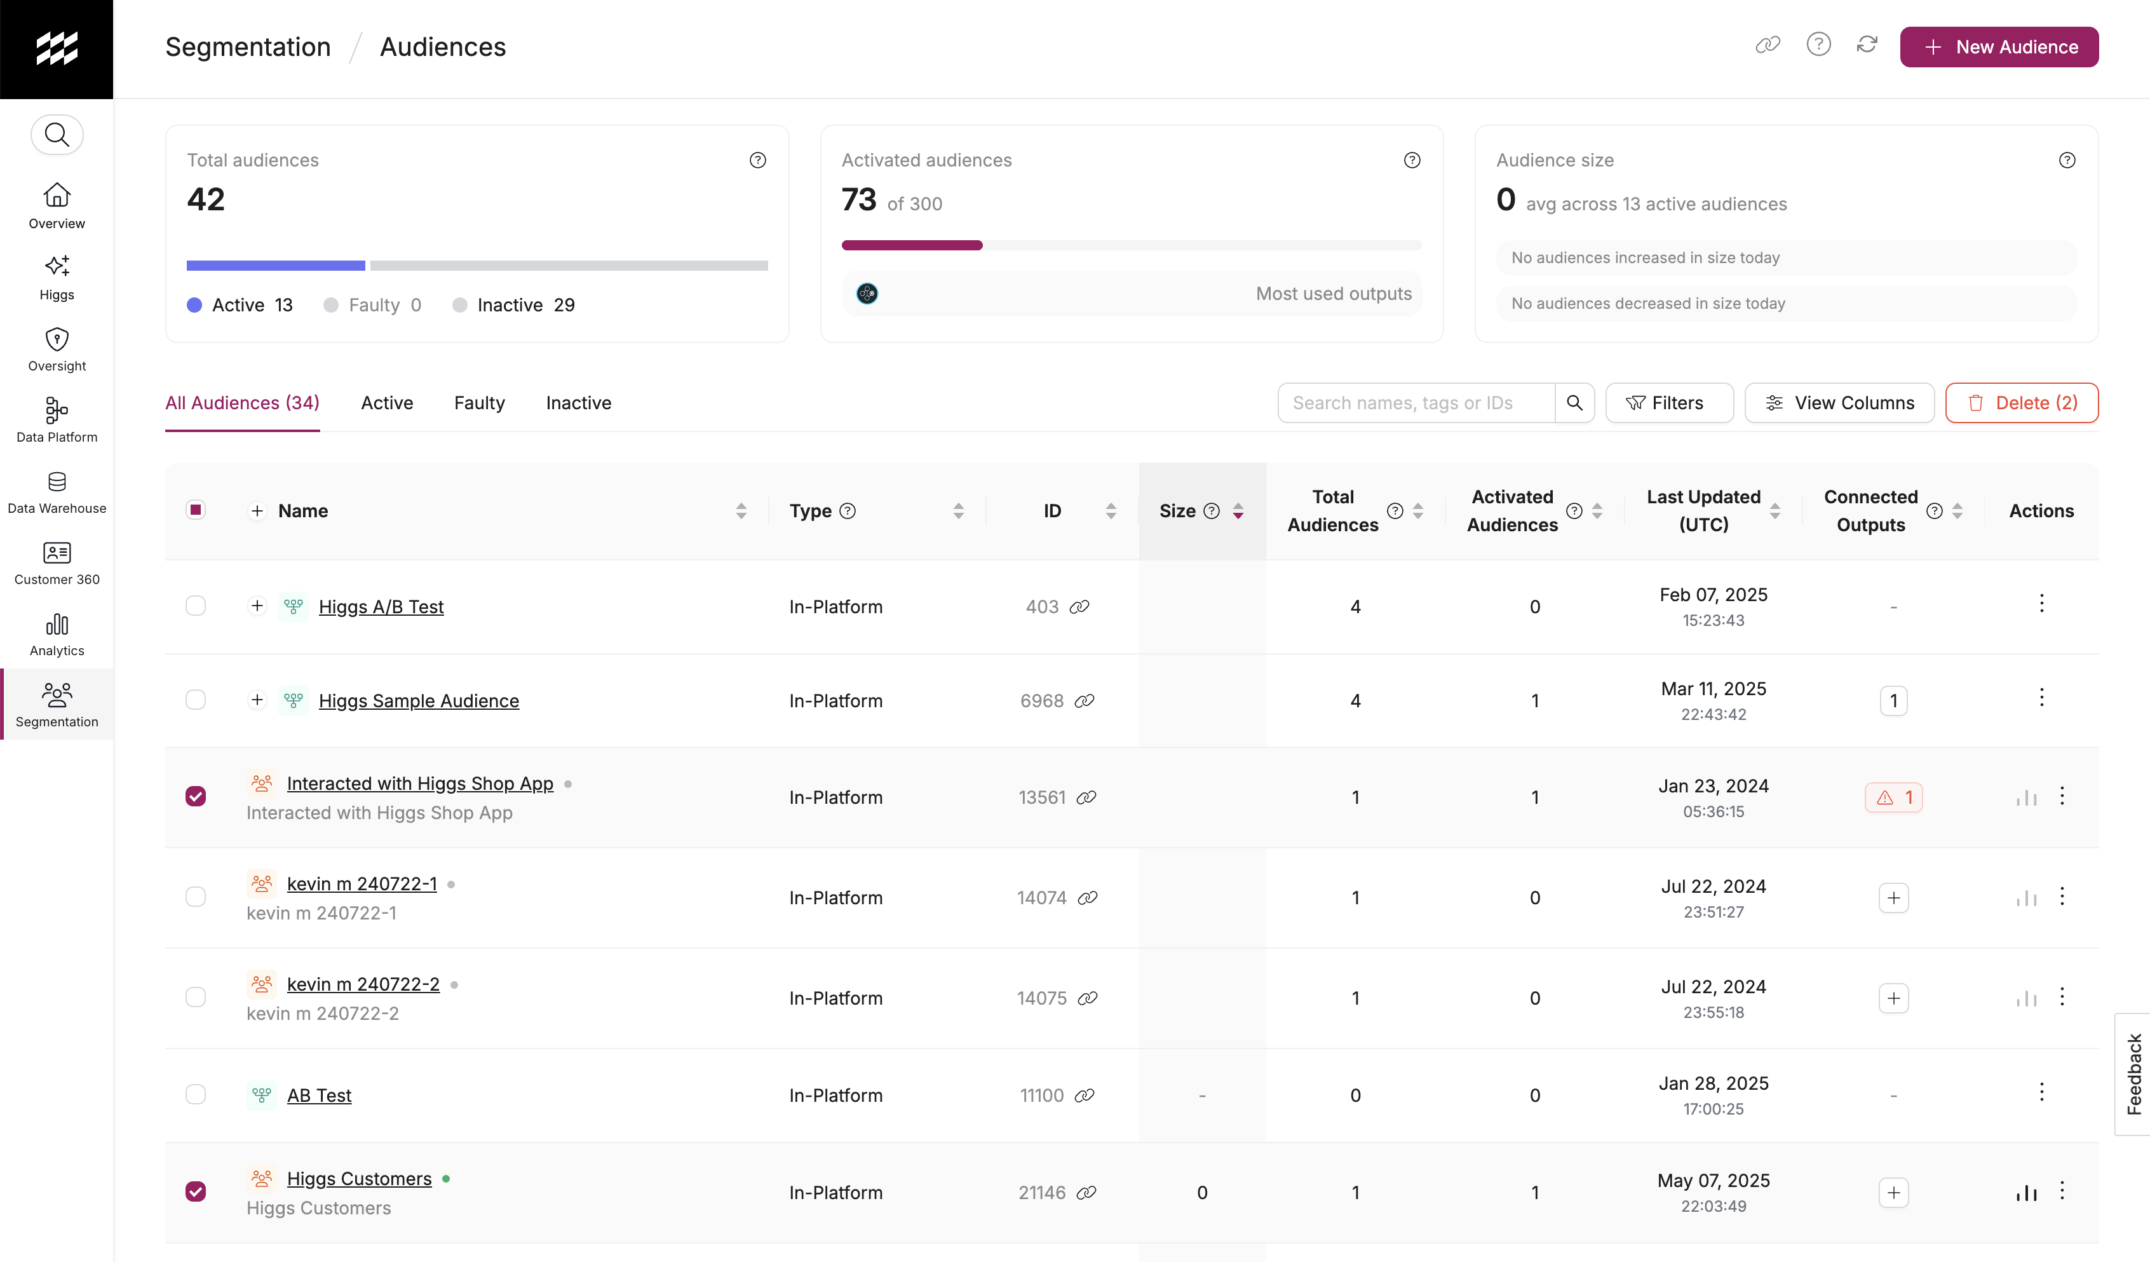Open the AB Test audience link
Viewport: 2150px width, 1262px height.
[319, 1095]
